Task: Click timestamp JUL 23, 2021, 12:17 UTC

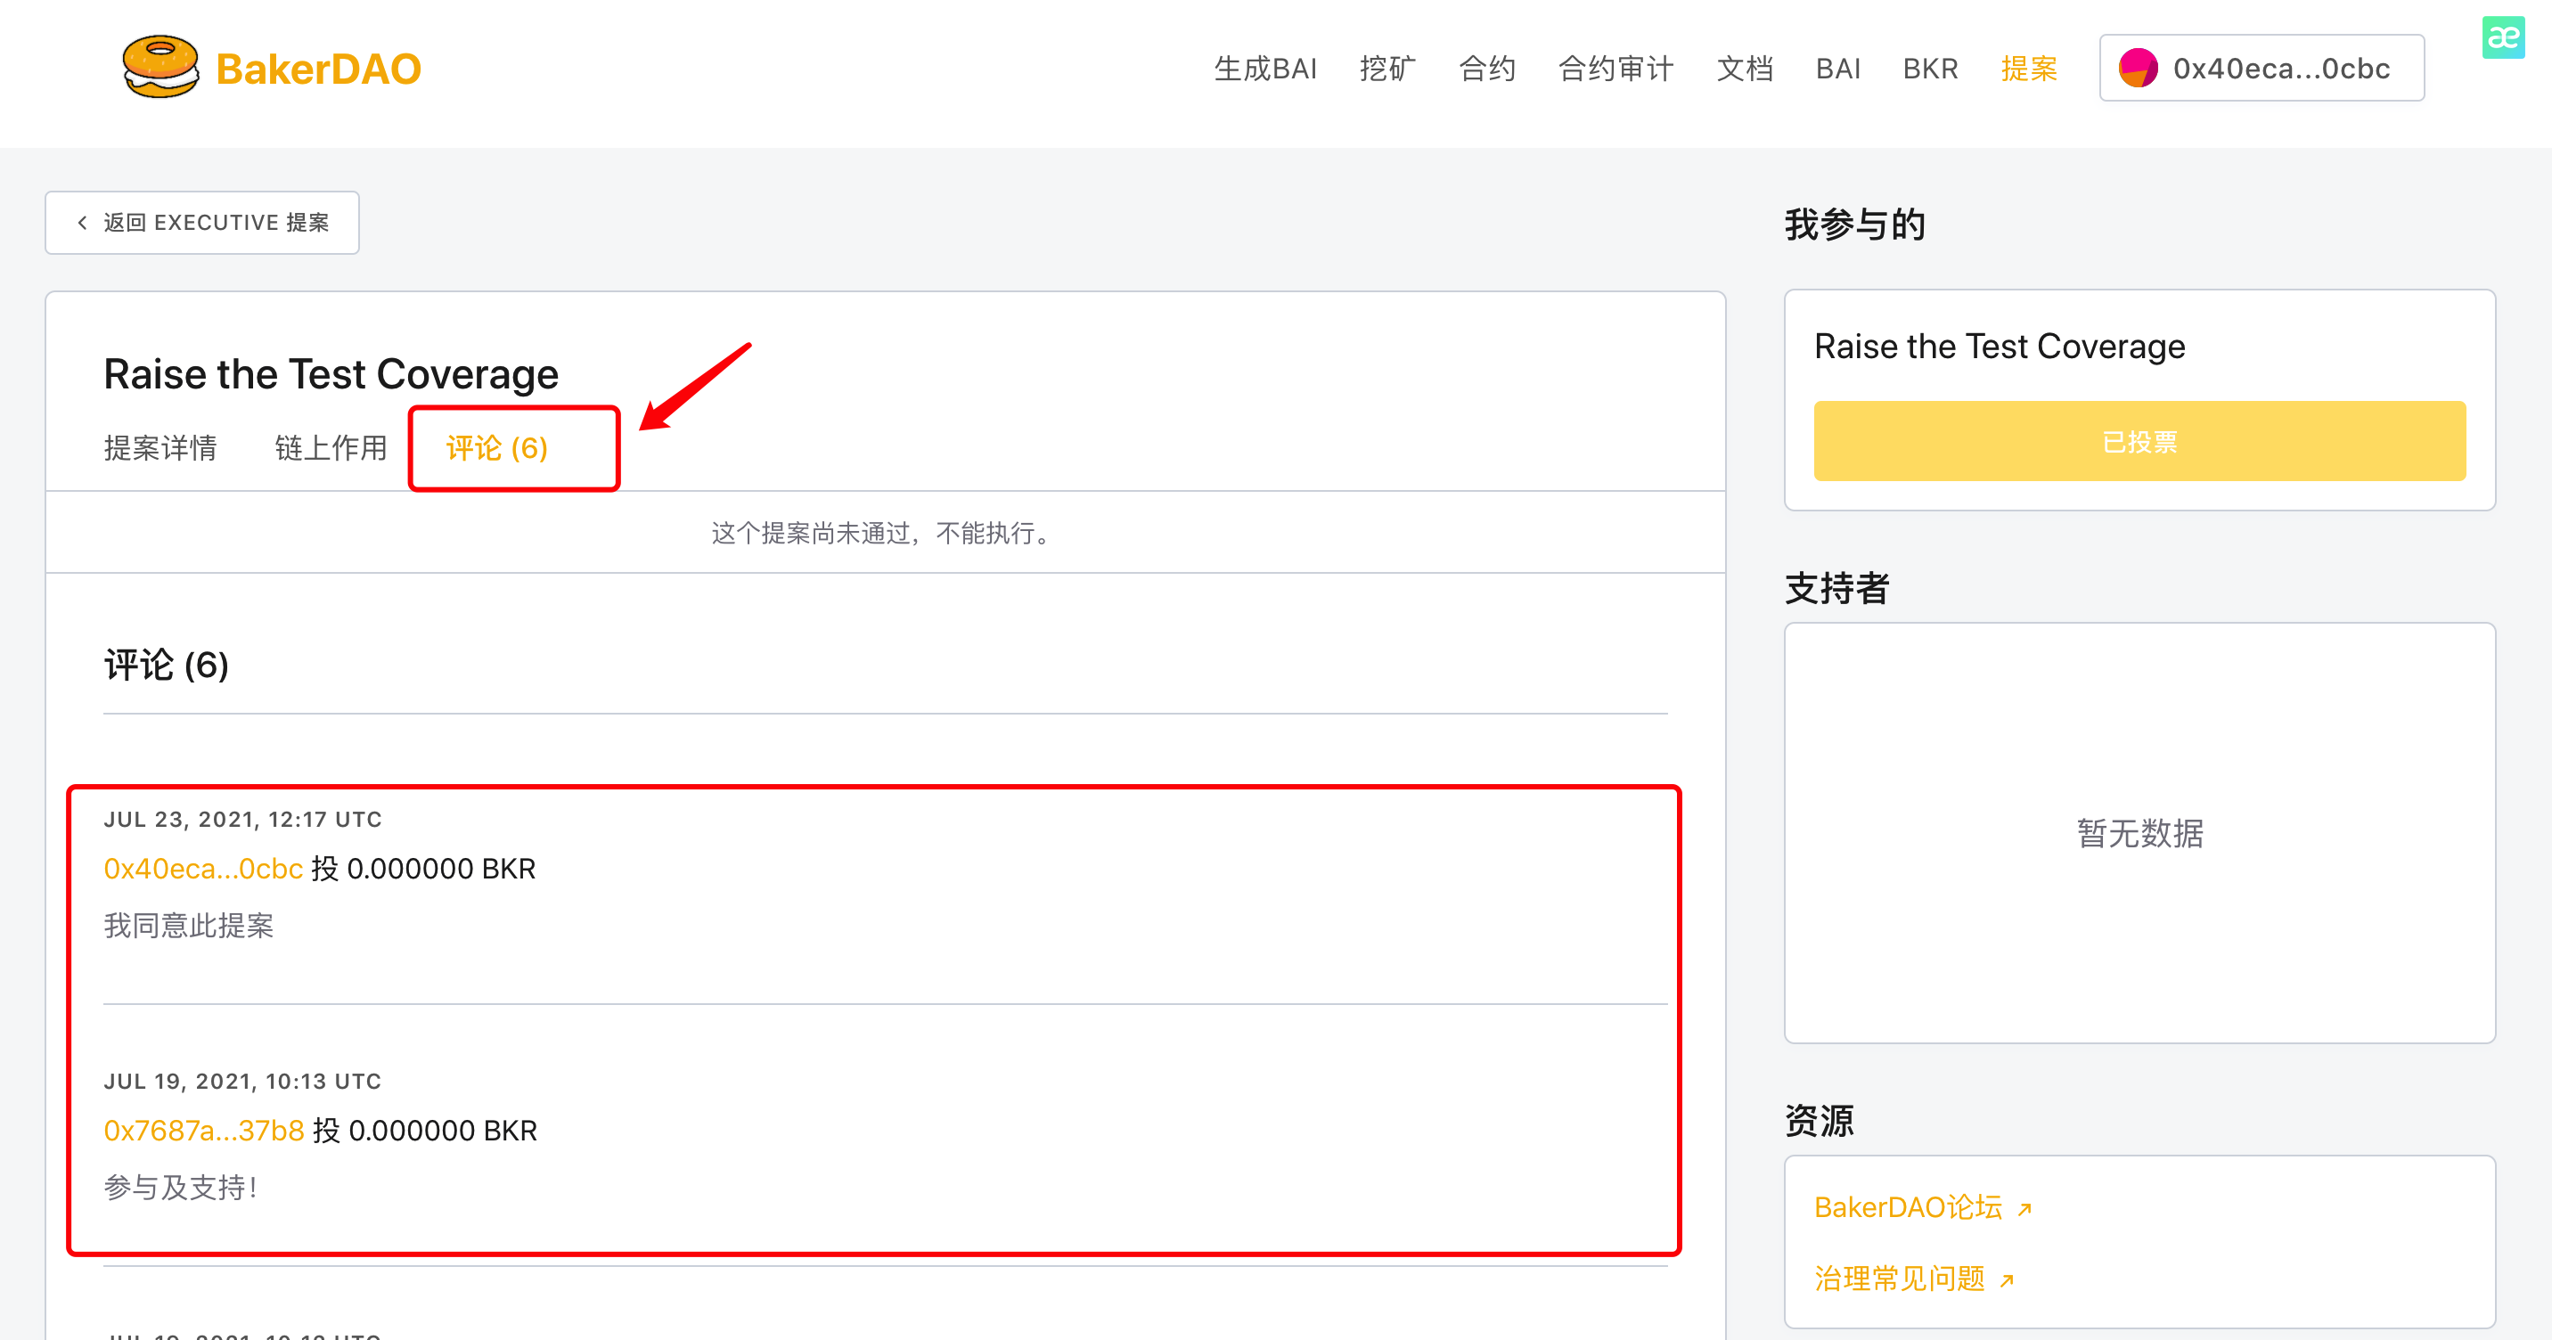Action: pyautogui.click(x=242, y=819)
